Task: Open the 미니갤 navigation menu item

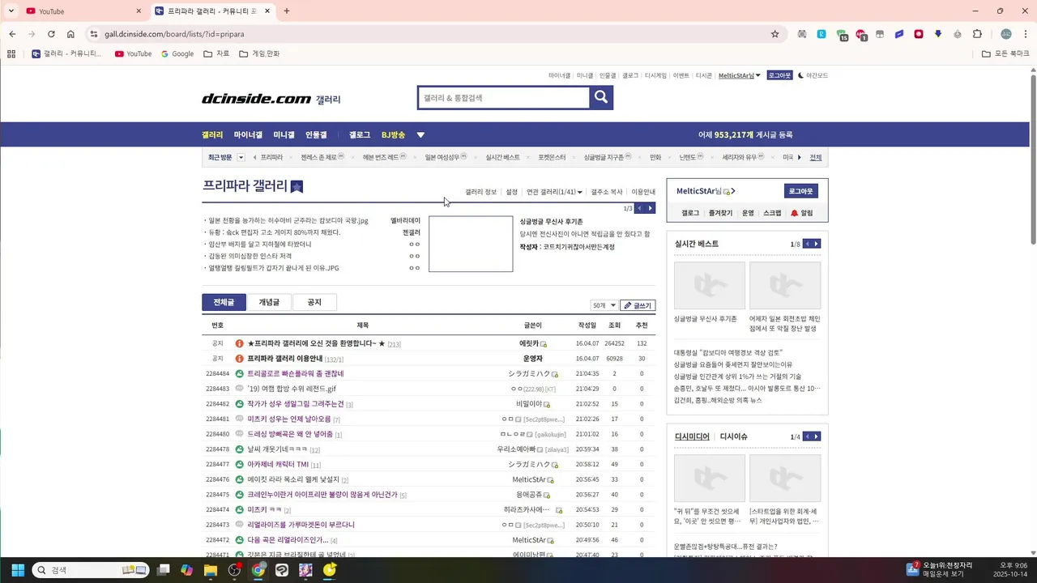Action: (x=284, y=135)
